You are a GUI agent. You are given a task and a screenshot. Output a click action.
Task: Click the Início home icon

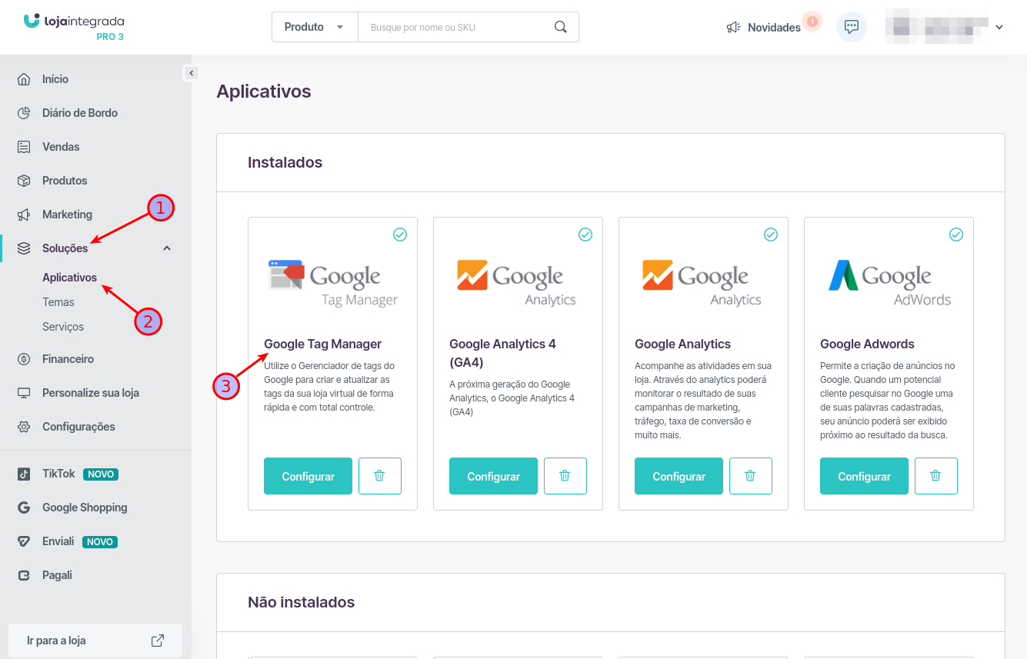(x=24, y=79)
